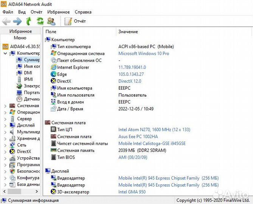The width and height of the screenshot is (253, 204).
Task: Click the Тип ЦП processor icon
Action: tap(53, 130)
